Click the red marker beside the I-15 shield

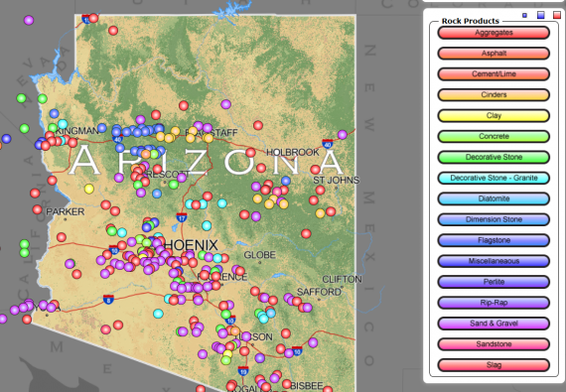pos(93,18)
